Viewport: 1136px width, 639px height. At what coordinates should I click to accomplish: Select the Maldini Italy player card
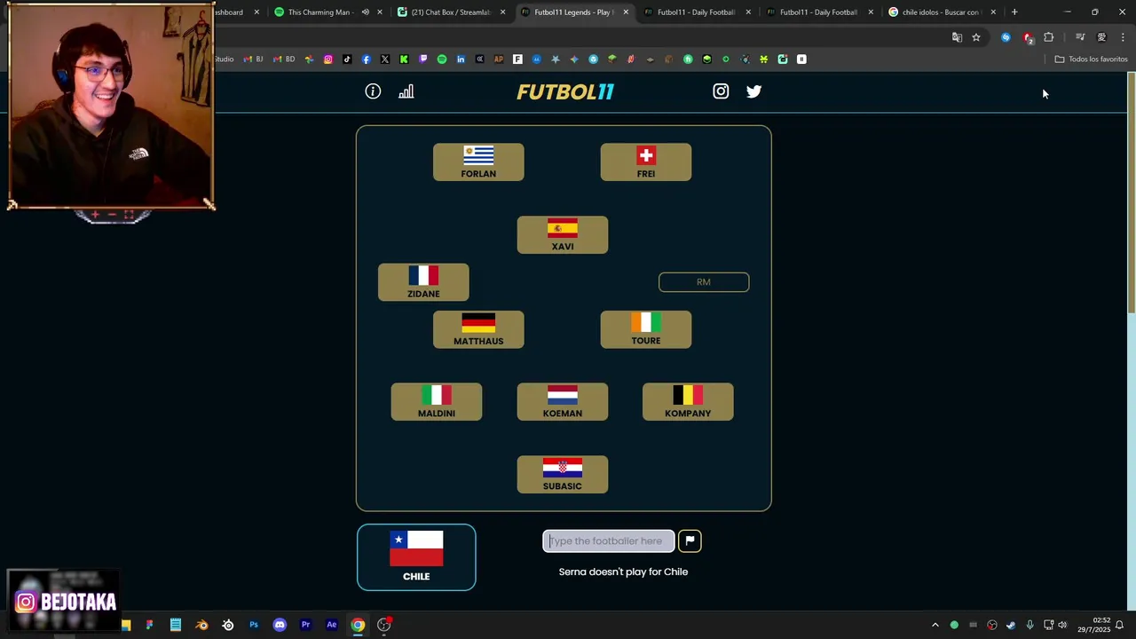point(437,402)
